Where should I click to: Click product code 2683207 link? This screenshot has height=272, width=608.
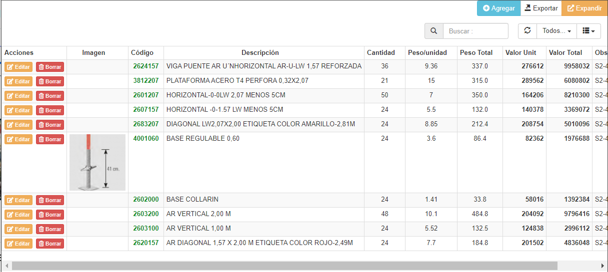(x=145, y=124)
